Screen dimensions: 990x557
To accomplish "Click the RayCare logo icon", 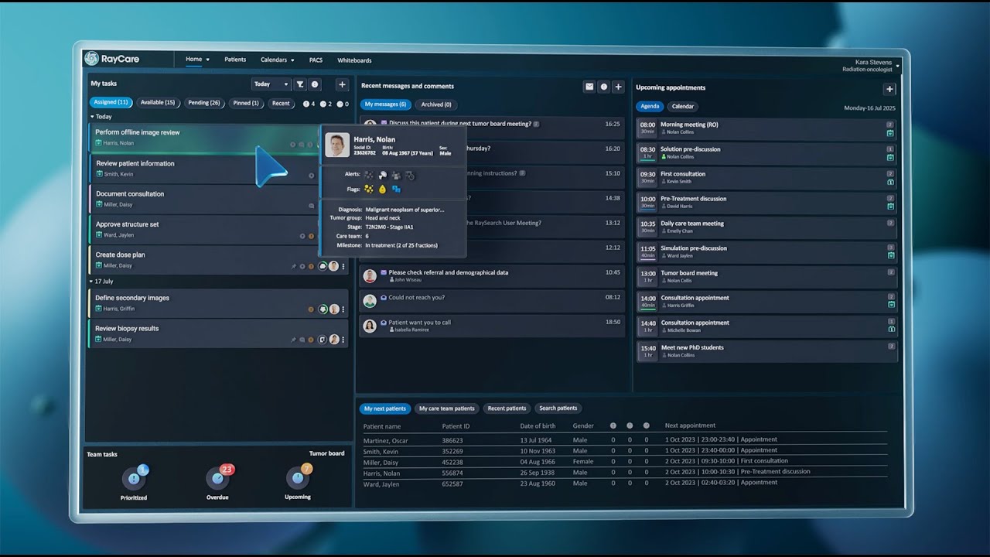I will click(91, 59).
